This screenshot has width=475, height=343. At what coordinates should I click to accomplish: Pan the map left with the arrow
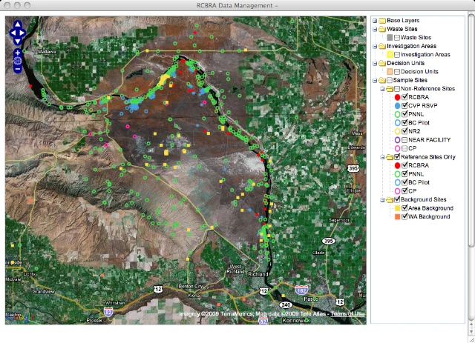13,33
